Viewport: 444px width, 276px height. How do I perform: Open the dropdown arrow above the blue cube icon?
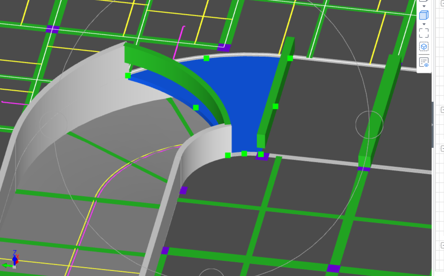tap(424, 6)
